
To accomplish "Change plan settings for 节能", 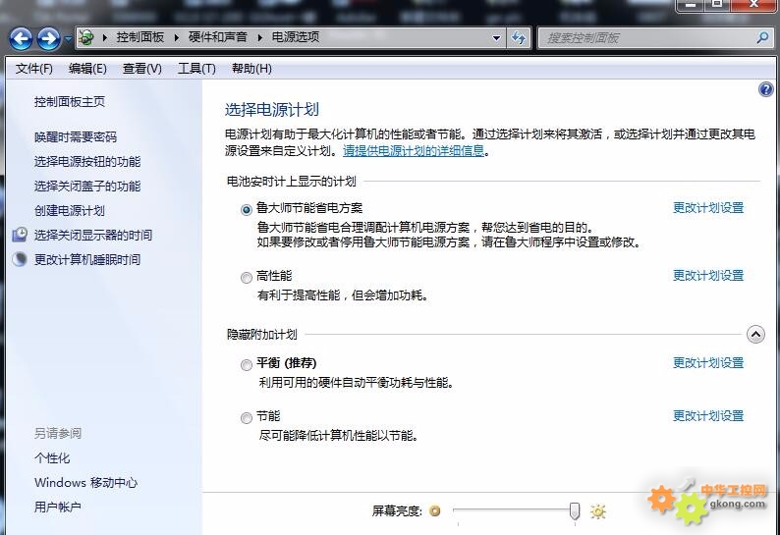I will click(708, 415).
